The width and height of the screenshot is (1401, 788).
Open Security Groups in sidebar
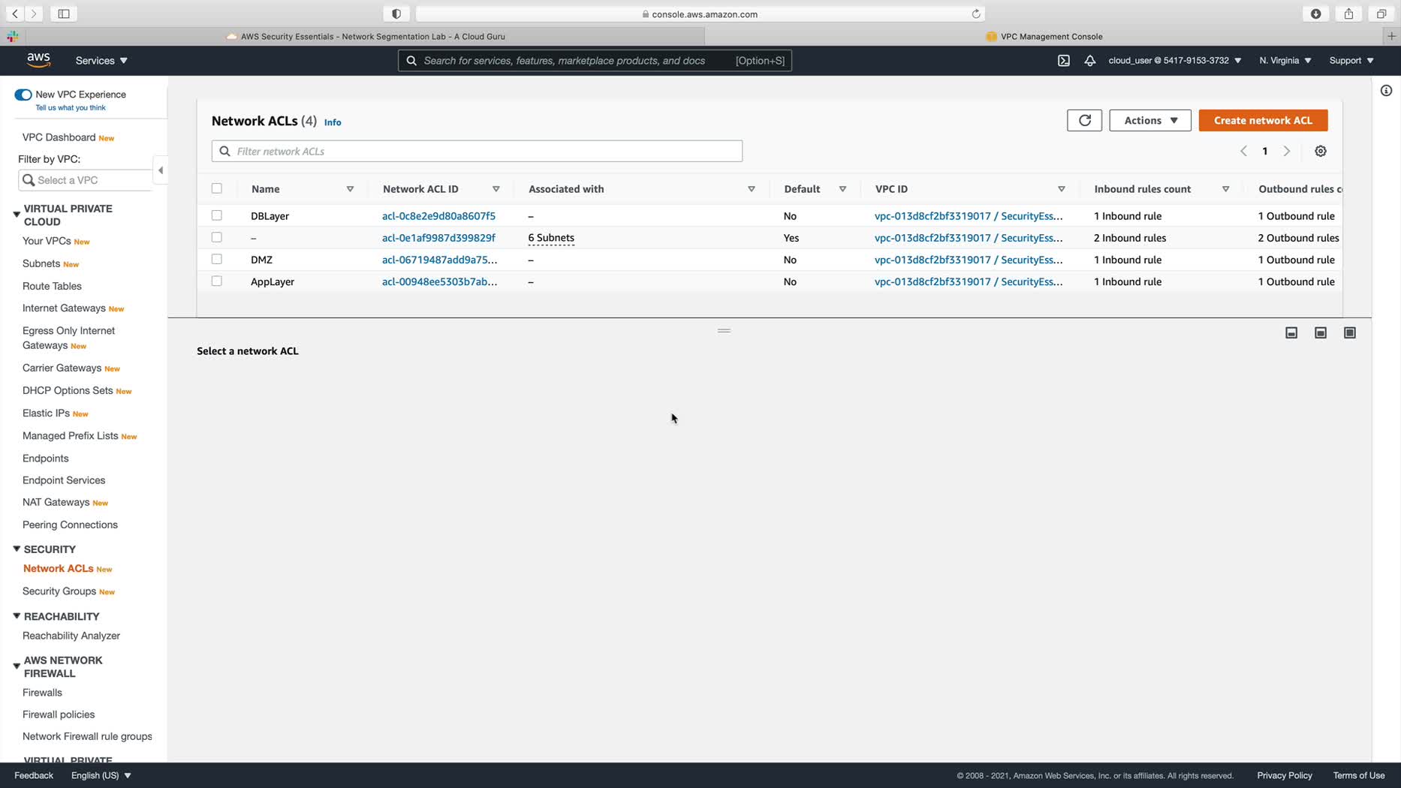click(x=59, y=591)
